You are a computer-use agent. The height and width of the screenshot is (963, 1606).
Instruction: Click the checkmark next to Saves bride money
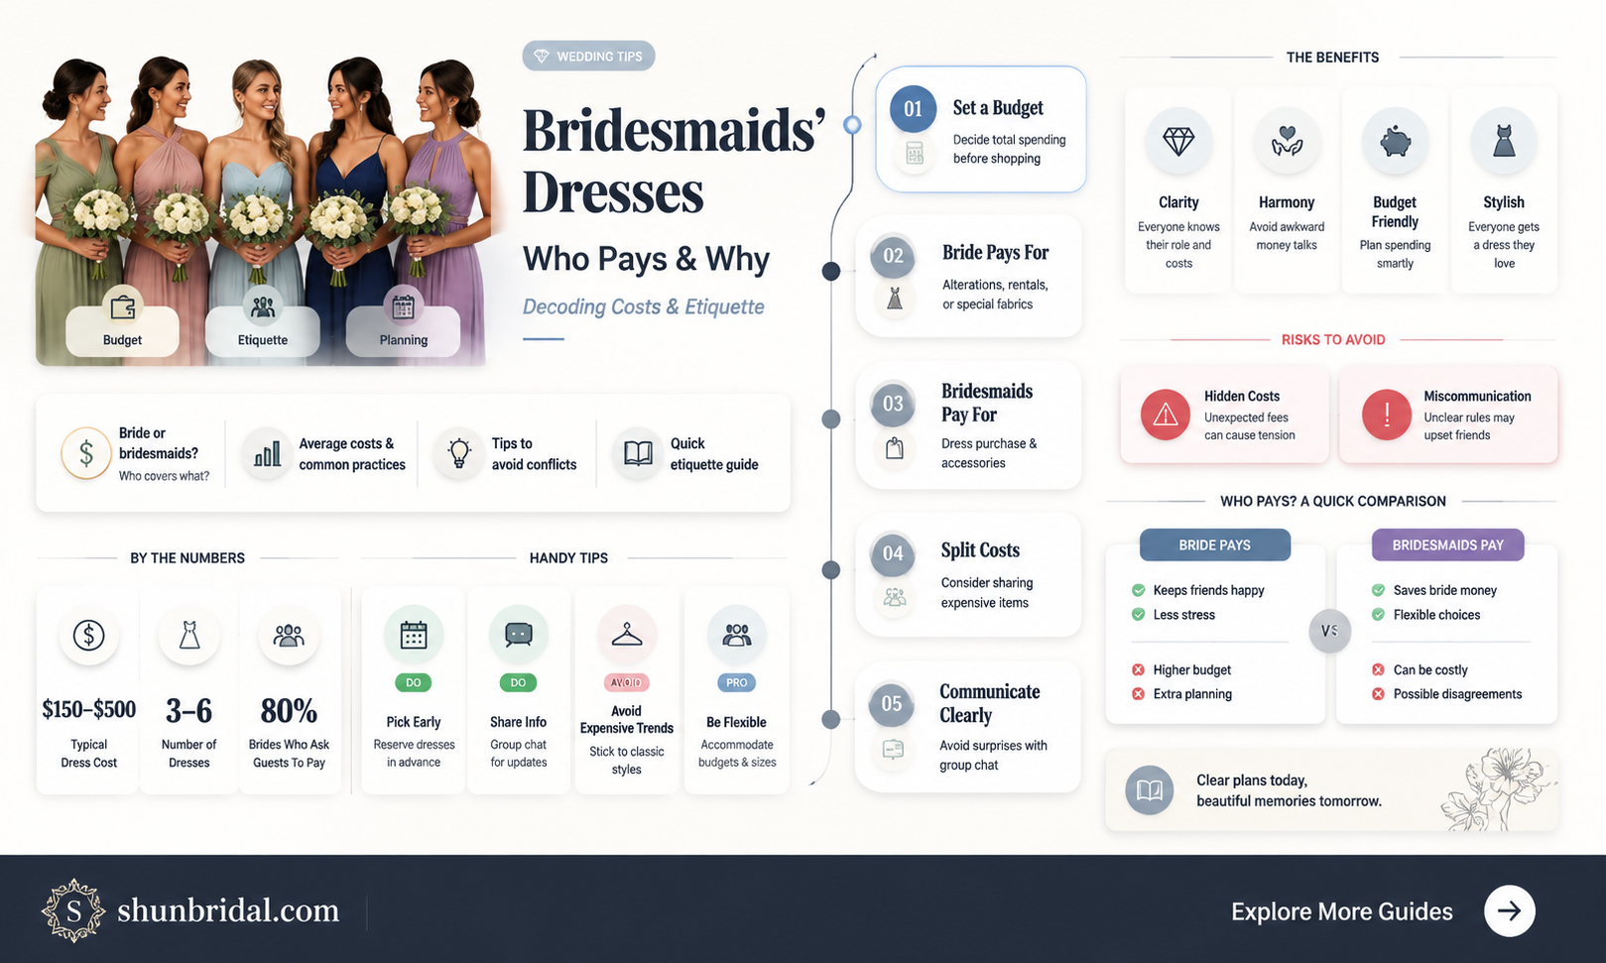point(1379,590)
